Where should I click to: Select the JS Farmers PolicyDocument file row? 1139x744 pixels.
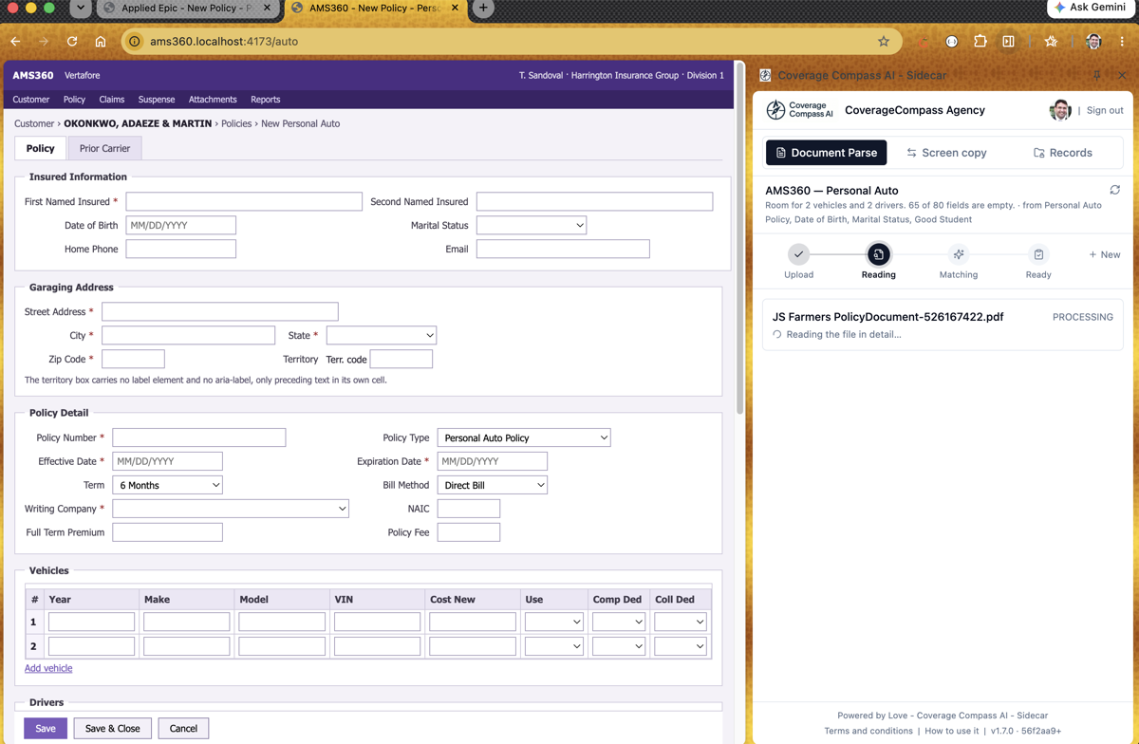(943, 325)
